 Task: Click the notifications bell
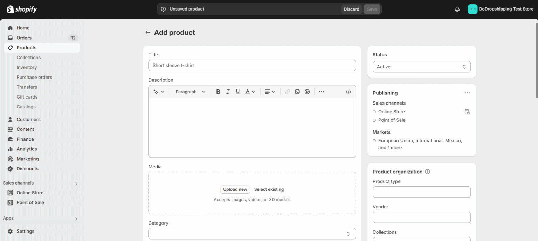457,9
